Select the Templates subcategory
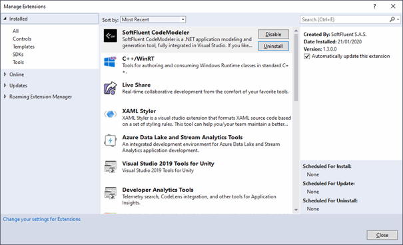This screenshot has height=245, width=403. (x=23, y=47)
